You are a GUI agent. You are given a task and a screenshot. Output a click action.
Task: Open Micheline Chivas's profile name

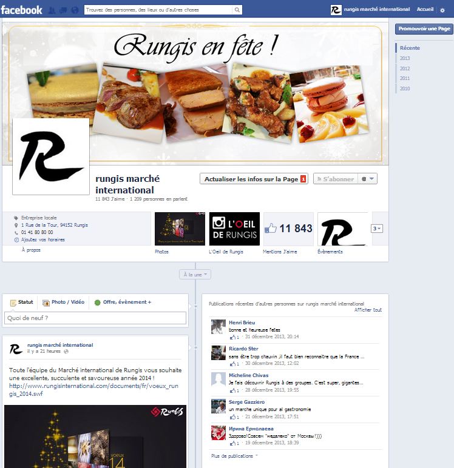coord(249,375)
